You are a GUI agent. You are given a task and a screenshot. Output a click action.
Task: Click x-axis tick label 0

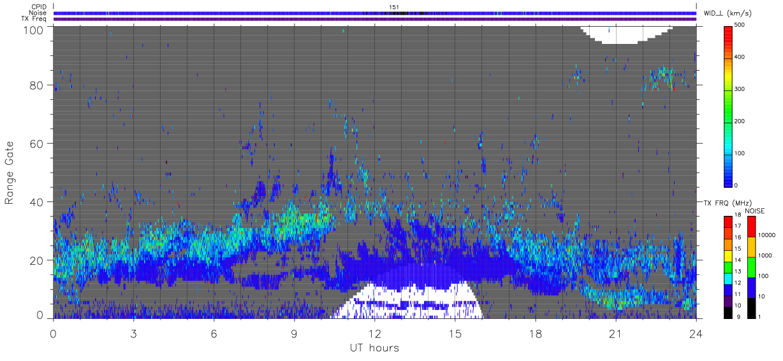[x=53, y=334]
